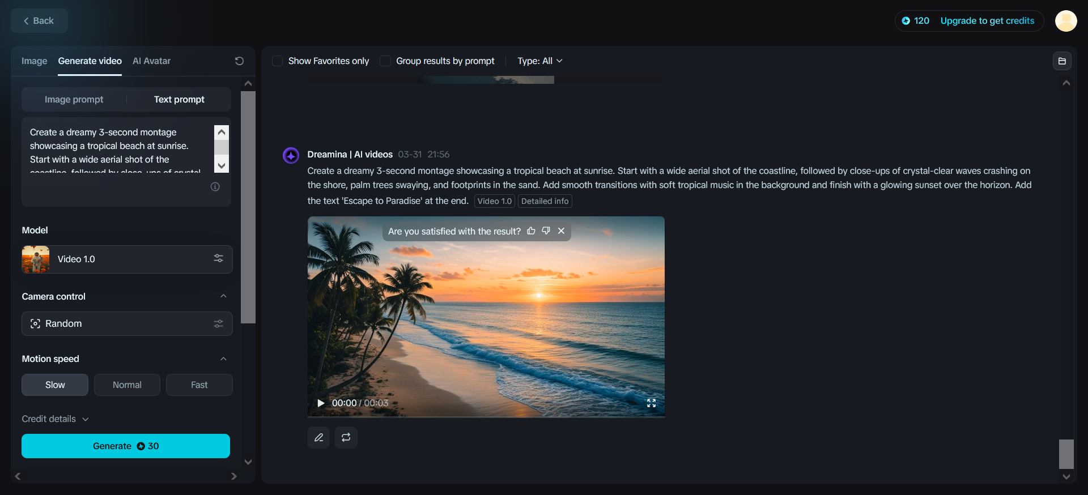This screenshot has width=1088, height=495.
Task: Open the Random camera control selector
Action: coord(127,323)
